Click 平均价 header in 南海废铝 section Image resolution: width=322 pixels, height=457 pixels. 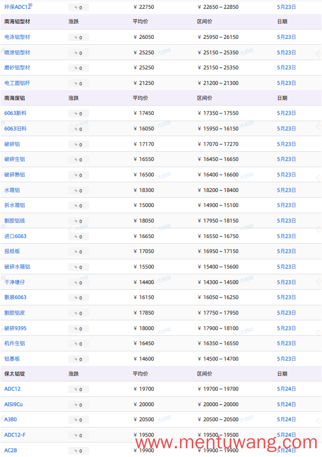[x=140, y=98]
